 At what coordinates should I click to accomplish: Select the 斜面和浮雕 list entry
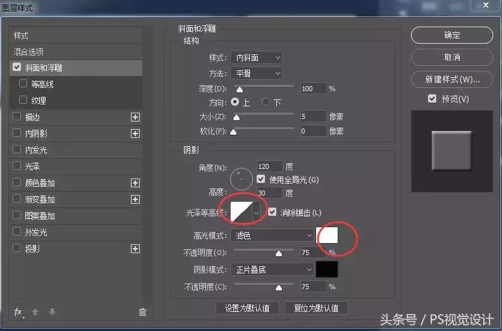pyautogui.click(x=76, y=68)
